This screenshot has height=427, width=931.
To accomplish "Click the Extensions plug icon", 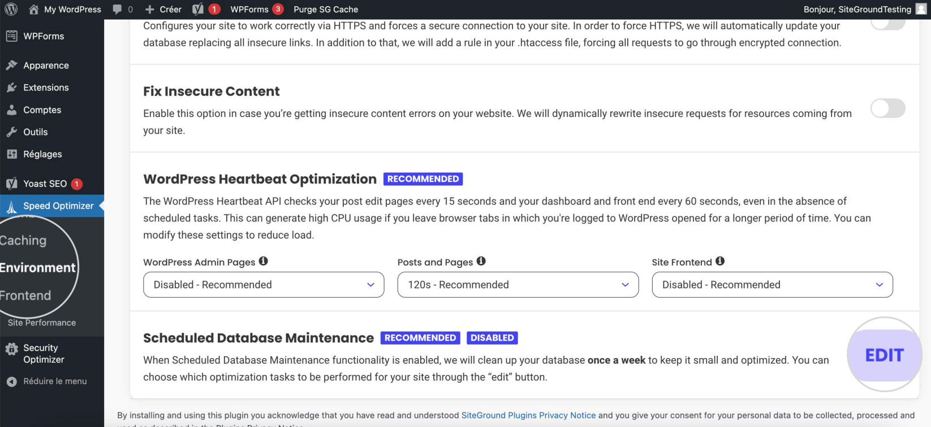I will 11,88.
